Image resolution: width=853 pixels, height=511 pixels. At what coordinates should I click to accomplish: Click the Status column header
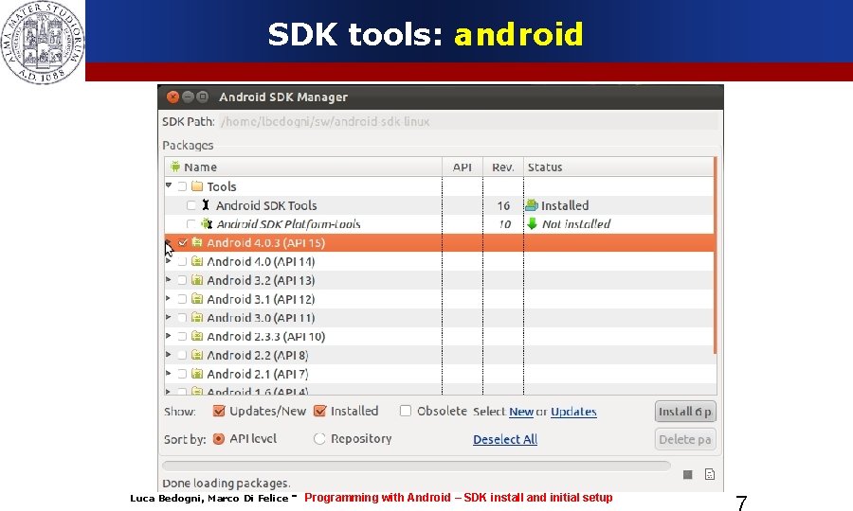click(619, 167)
